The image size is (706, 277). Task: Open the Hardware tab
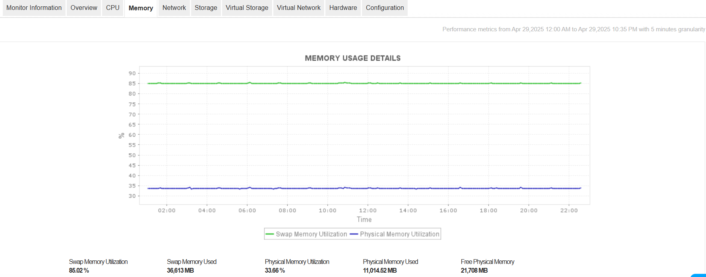342,8
